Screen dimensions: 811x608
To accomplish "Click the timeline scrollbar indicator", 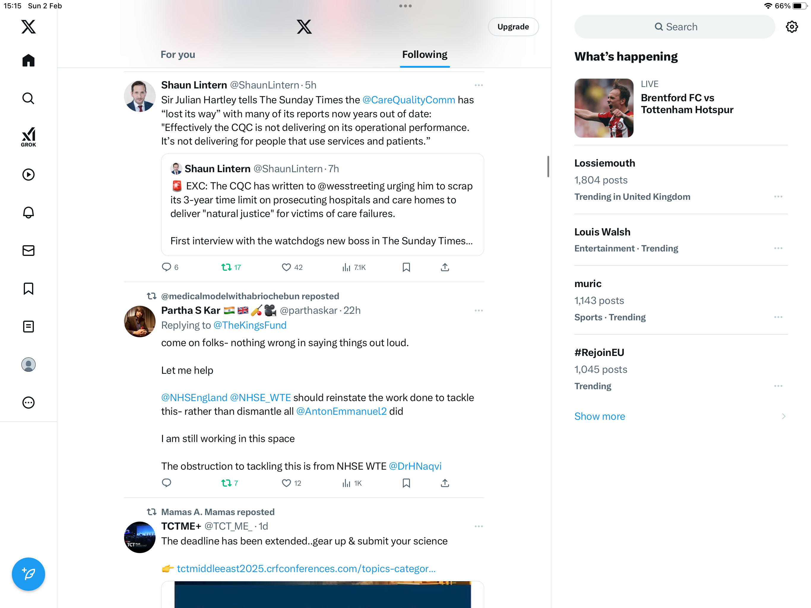I will pyautogui.click(x=548, y=166).
